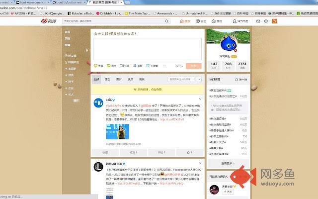
Task: Insert a topic with the hashtag icon
Action: pos(135,66)
